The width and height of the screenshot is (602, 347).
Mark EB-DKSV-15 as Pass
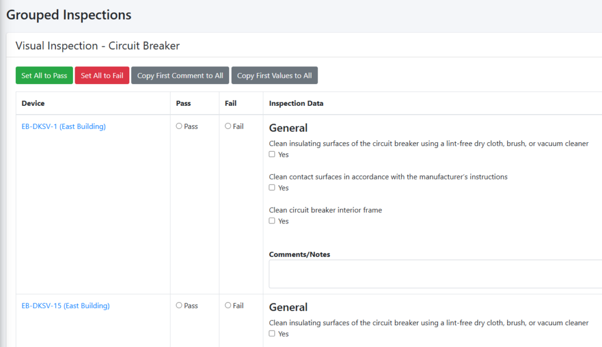[179, 306]
